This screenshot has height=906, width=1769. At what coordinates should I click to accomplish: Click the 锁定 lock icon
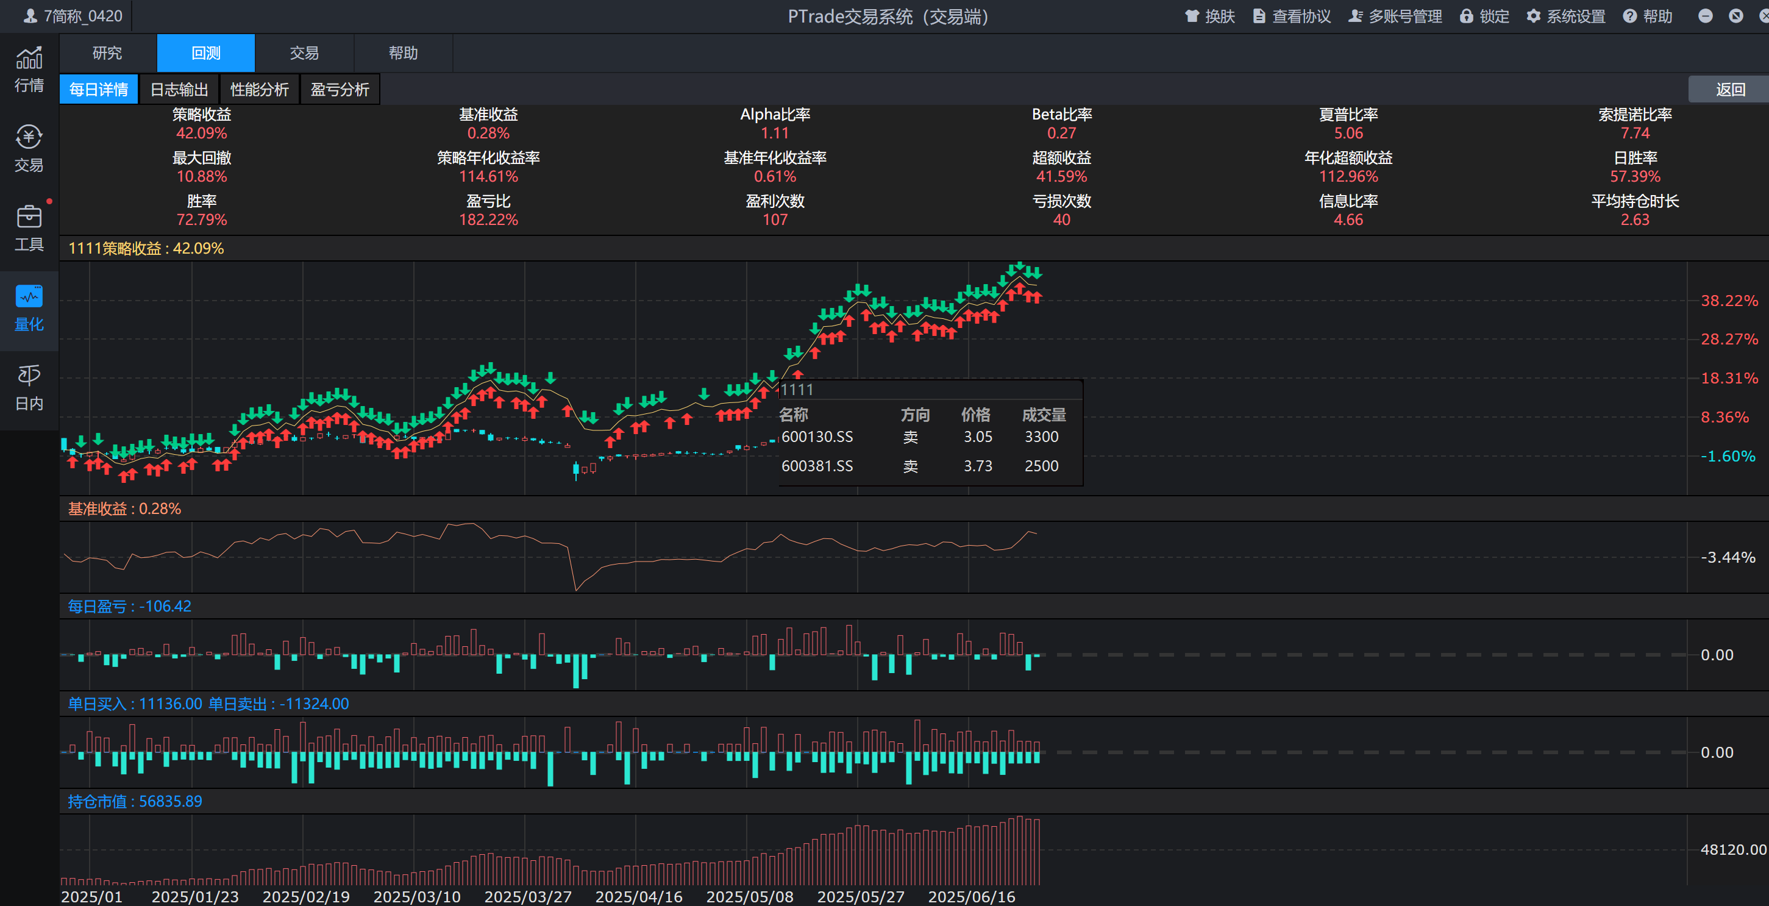pyautogui.click(x=1466, y=16)
